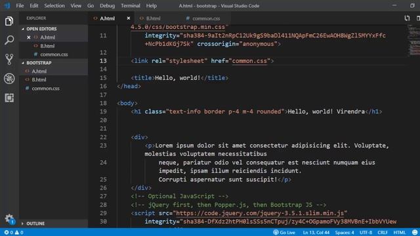Open the Manage gear settings menu
Image resolution: width=420 pixels, height=236 pixels.
pyautogui.click(x=9, y=219)
